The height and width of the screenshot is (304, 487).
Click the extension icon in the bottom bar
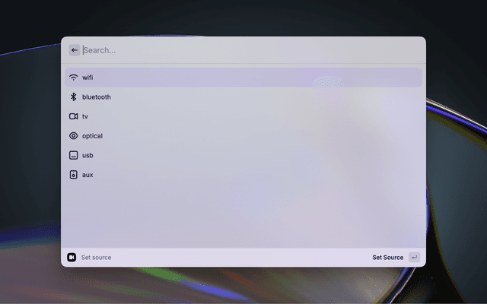[72, 258]
